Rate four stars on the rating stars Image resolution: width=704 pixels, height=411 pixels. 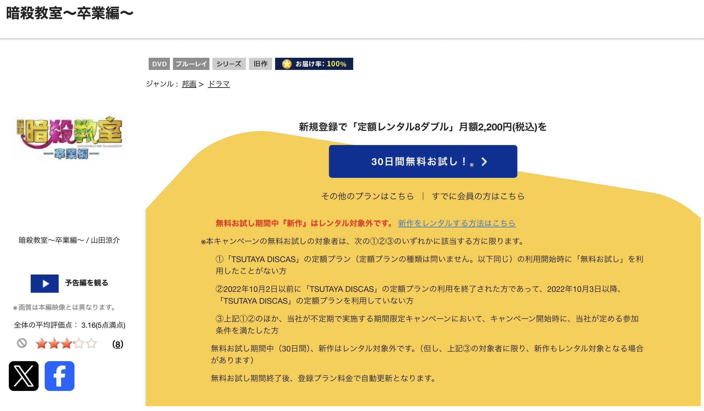click(79, 344)
